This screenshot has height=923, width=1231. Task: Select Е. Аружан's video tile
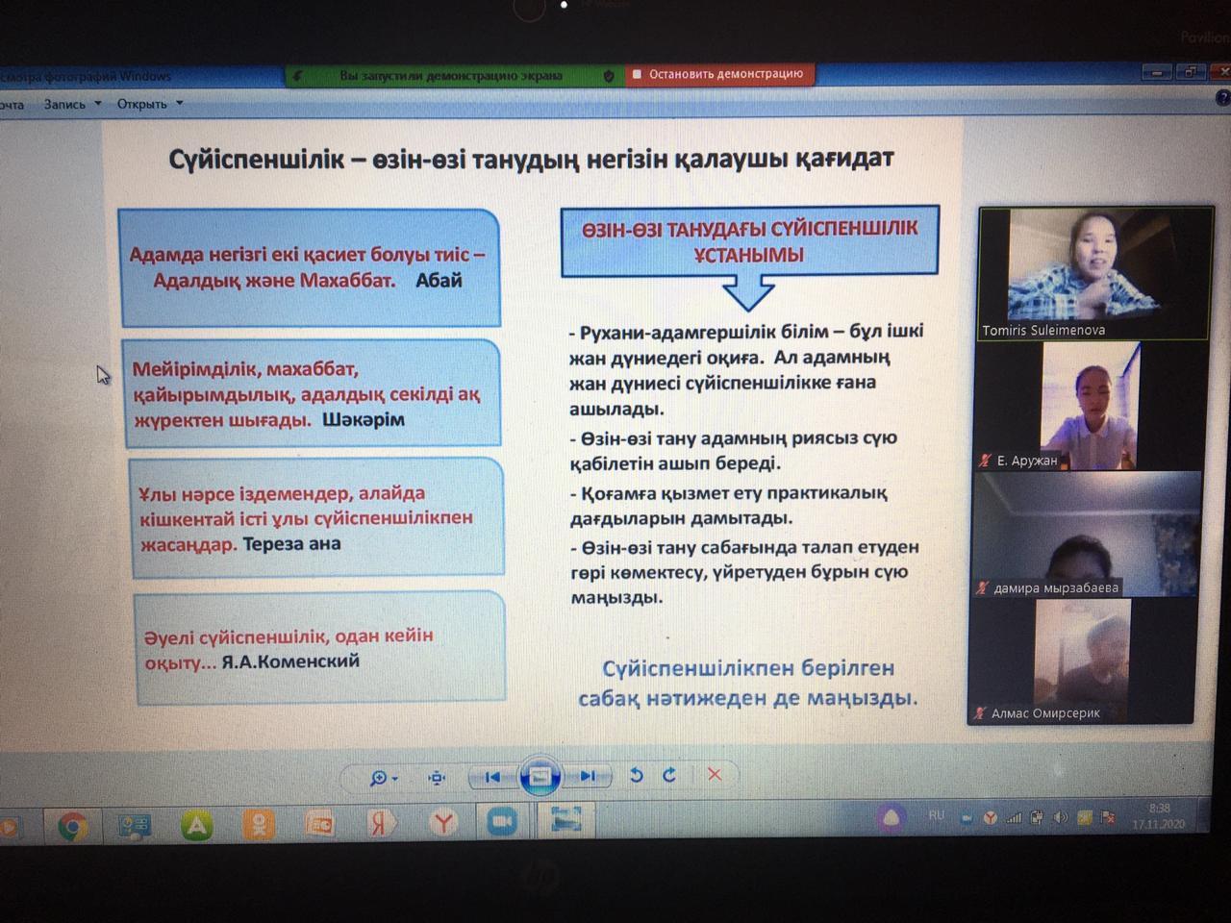point(1090,406)
